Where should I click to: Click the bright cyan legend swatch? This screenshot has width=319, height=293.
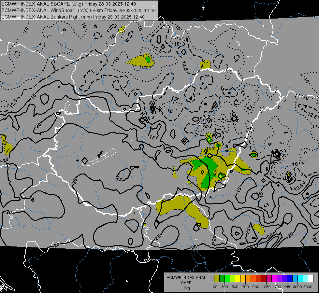pyautogui.click(x=300, y=278)
